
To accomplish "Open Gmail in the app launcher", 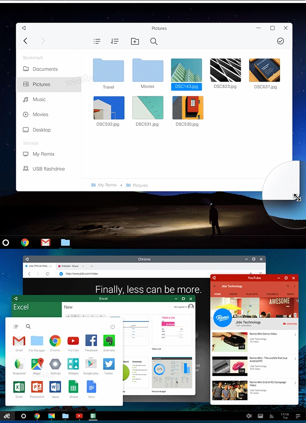I will pos(19,343).
